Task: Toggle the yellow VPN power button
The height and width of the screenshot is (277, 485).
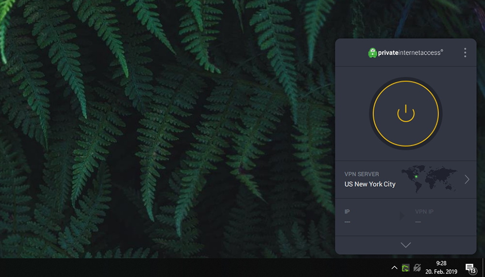Action: [405, 114]
